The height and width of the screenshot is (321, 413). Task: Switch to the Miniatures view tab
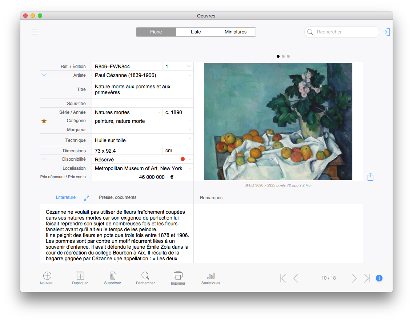(236, 32)
